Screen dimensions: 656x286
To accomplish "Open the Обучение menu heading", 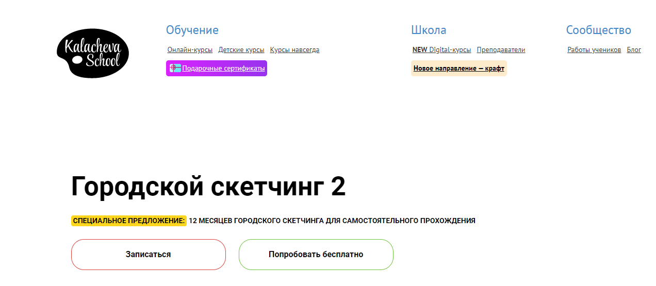I will (192, 30).
